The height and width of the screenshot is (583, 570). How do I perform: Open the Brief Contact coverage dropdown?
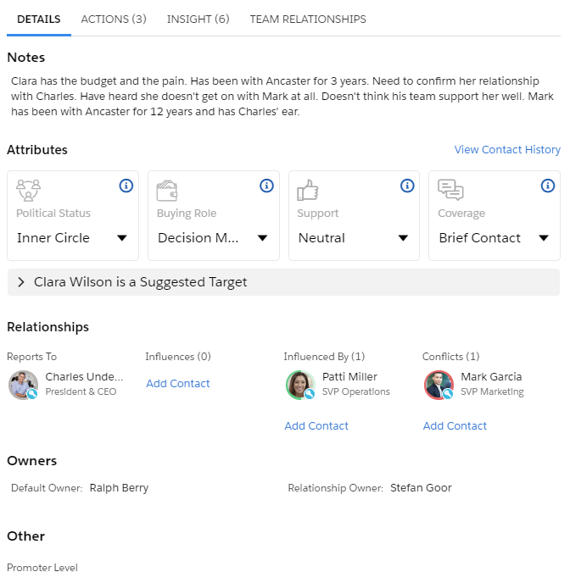click(495, 238)
